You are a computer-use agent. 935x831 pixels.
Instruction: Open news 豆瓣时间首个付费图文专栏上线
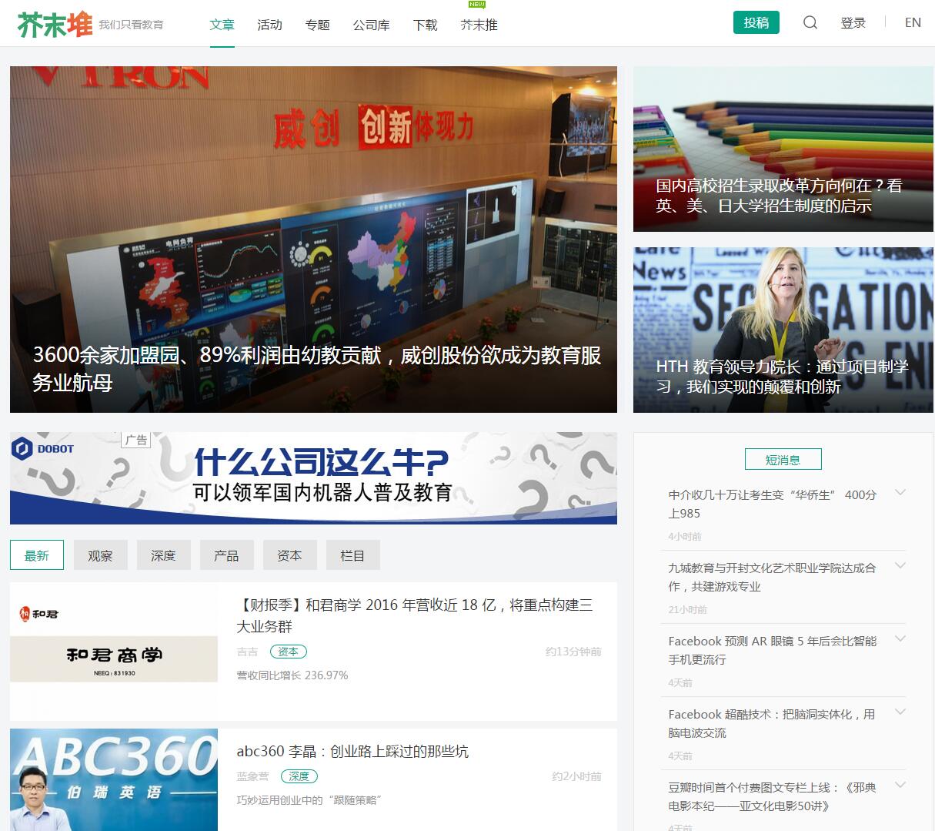[x=773, y=796]
